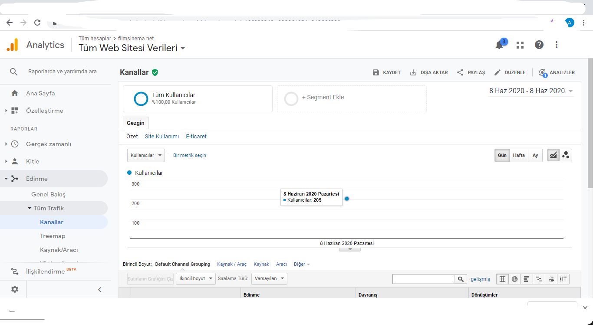The height and width of the screenshot is (333, 593).
Task: Select the pivot table view icon
Action: click(563, 279)
